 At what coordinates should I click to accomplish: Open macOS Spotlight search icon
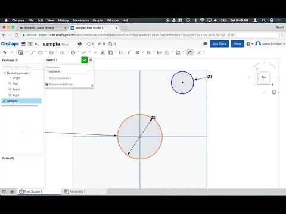(x=263, y=20)
